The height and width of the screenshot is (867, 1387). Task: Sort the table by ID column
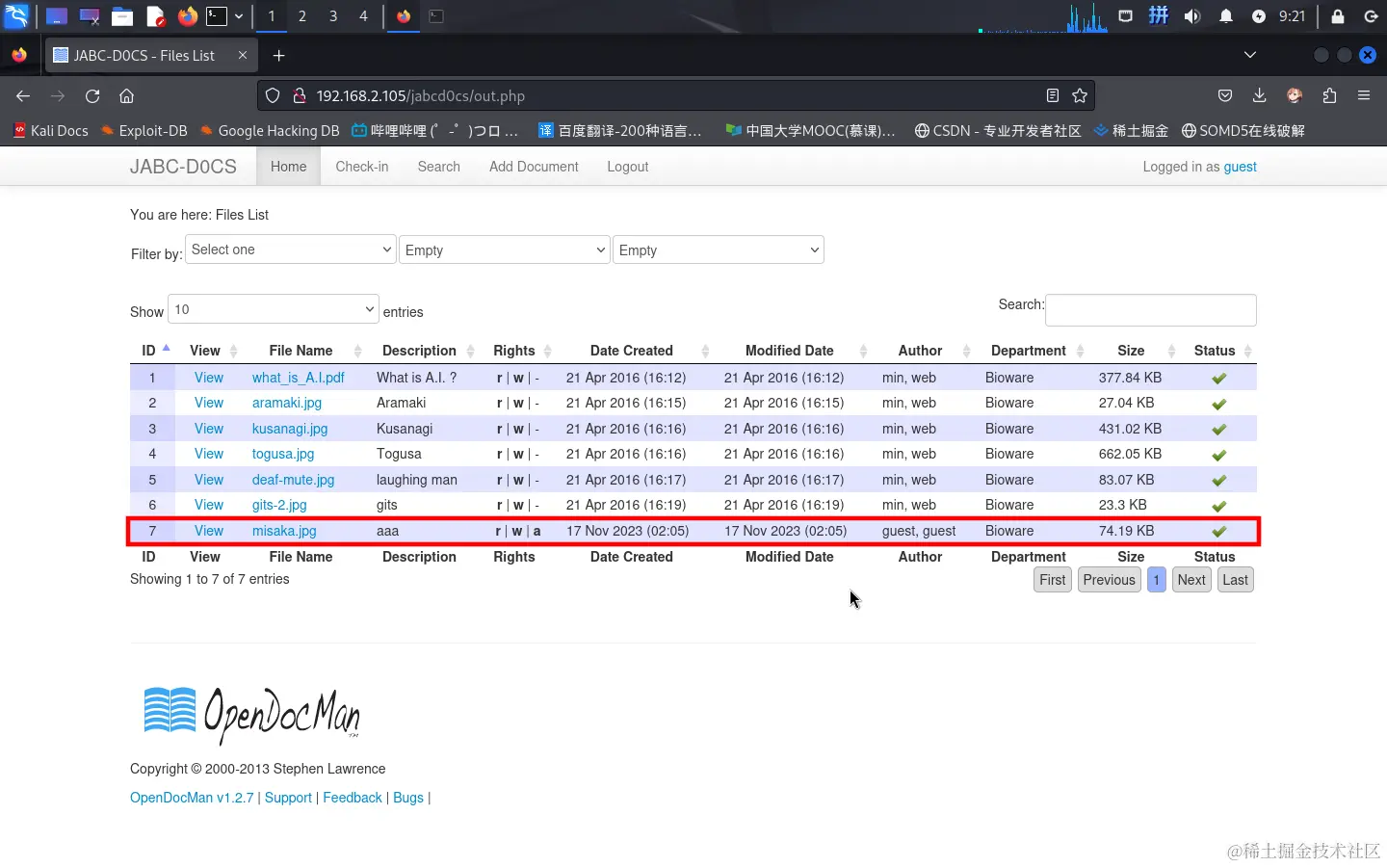(152, 351)
